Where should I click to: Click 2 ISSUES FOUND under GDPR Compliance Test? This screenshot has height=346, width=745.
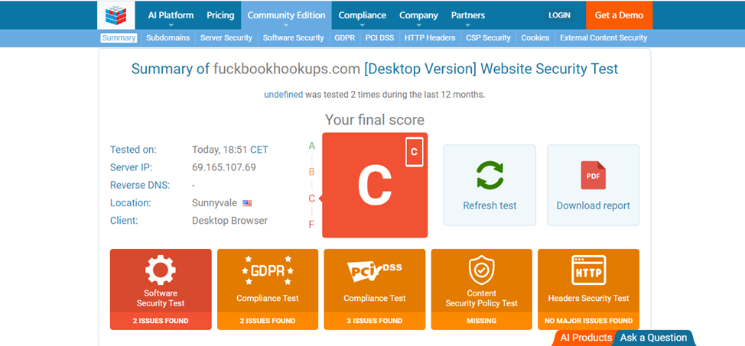tap(268, 321)
